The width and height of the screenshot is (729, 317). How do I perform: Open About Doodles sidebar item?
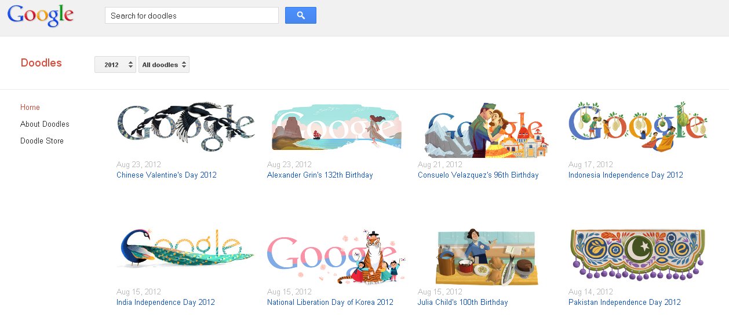point(45,124)
